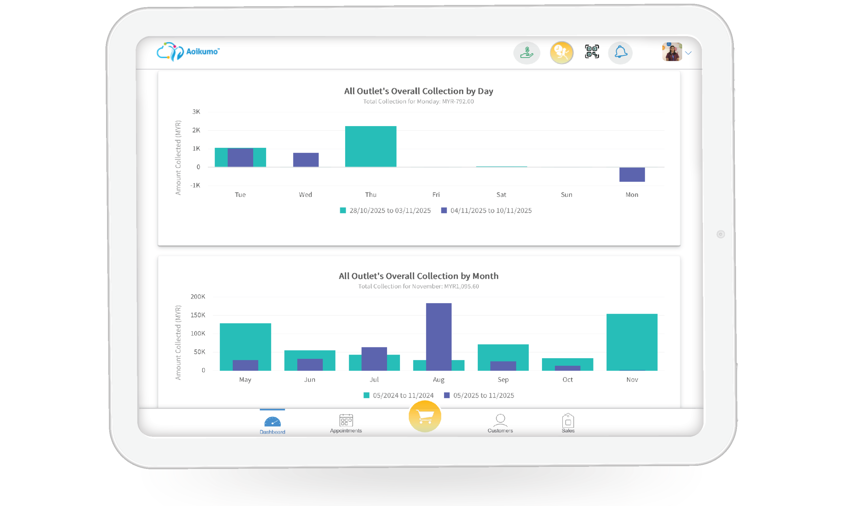
Task: Go to the Customers tab
Action: pos(500,423)
